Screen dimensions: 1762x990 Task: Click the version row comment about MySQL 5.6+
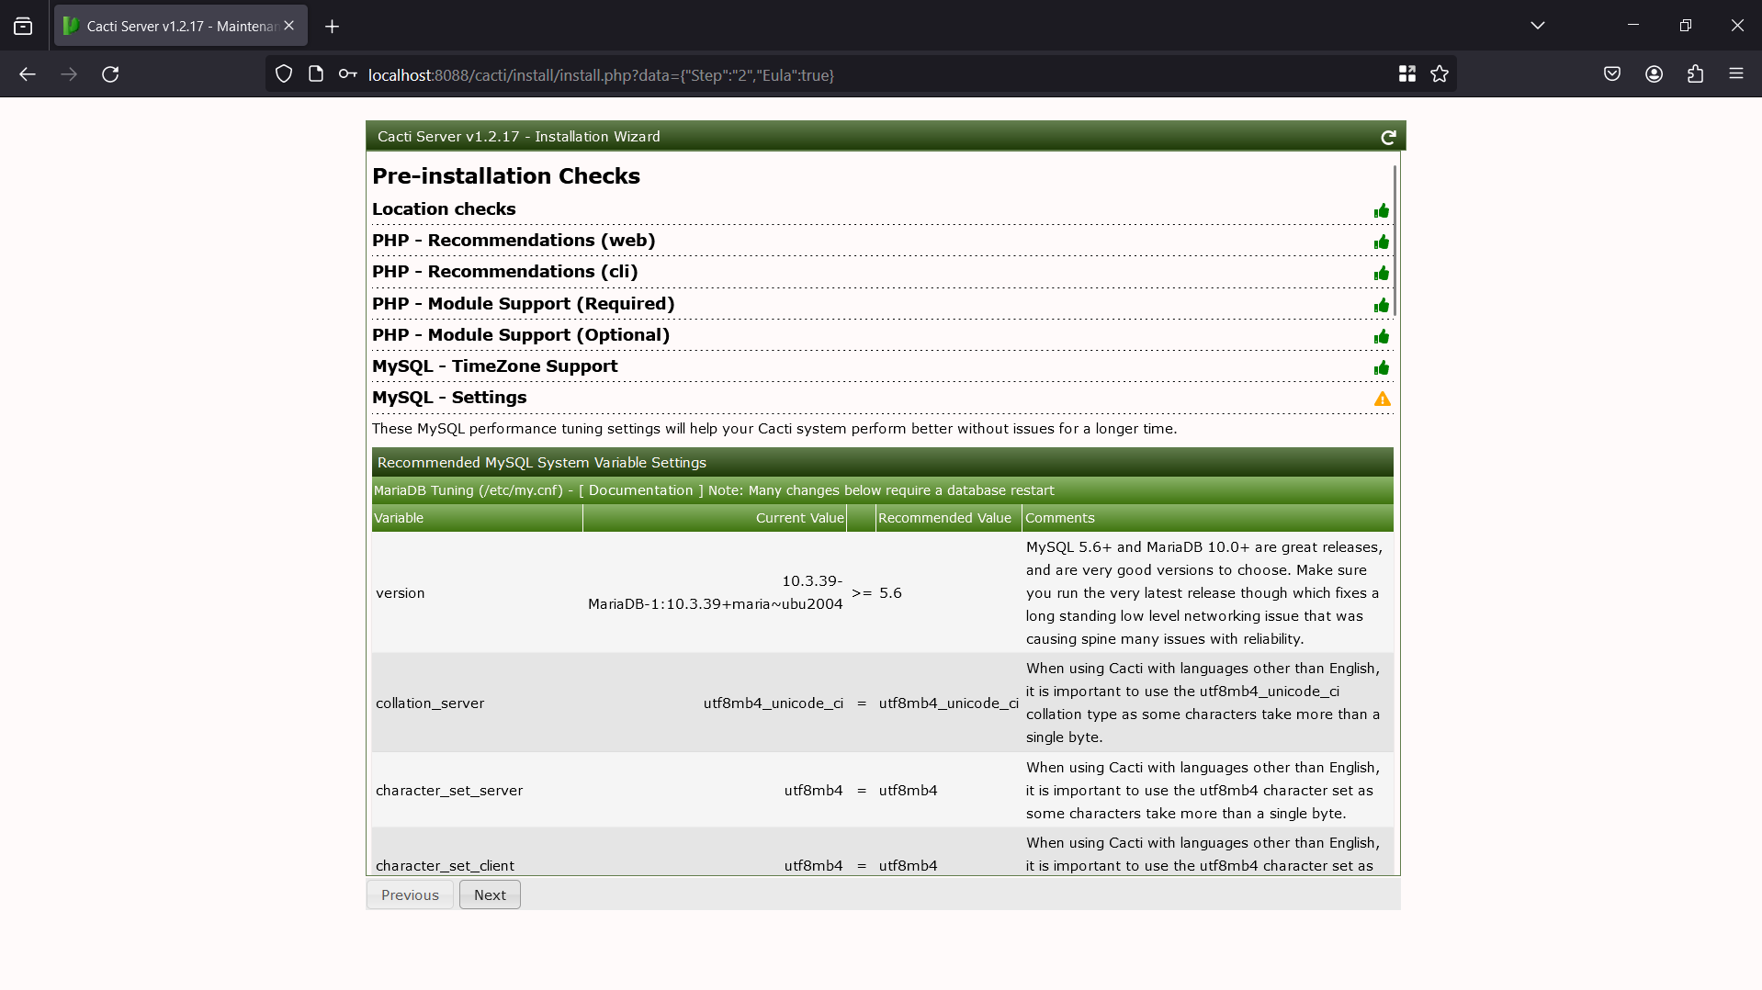(x=1204, y=593)
